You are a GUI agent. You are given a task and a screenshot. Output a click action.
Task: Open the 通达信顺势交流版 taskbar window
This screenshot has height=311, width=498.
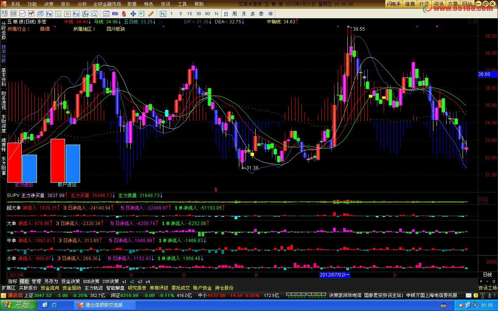[x=105, y=305]
